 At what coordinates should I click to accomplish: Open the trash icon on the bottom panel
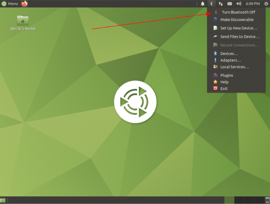coord(267,200)
